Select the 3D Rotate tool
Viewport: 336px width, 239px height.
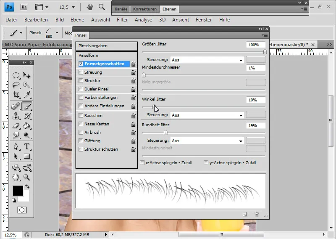point(16,167)
